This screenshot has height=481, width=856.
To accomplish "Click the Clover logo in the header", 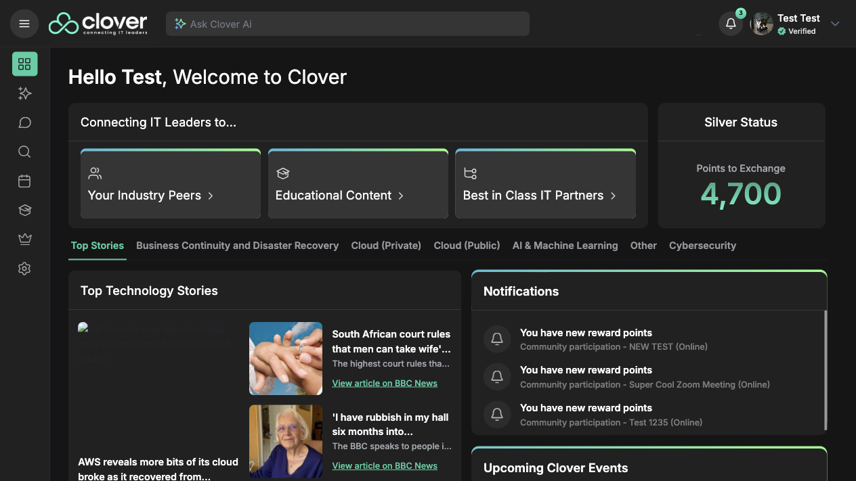I will tap(98, 23).
